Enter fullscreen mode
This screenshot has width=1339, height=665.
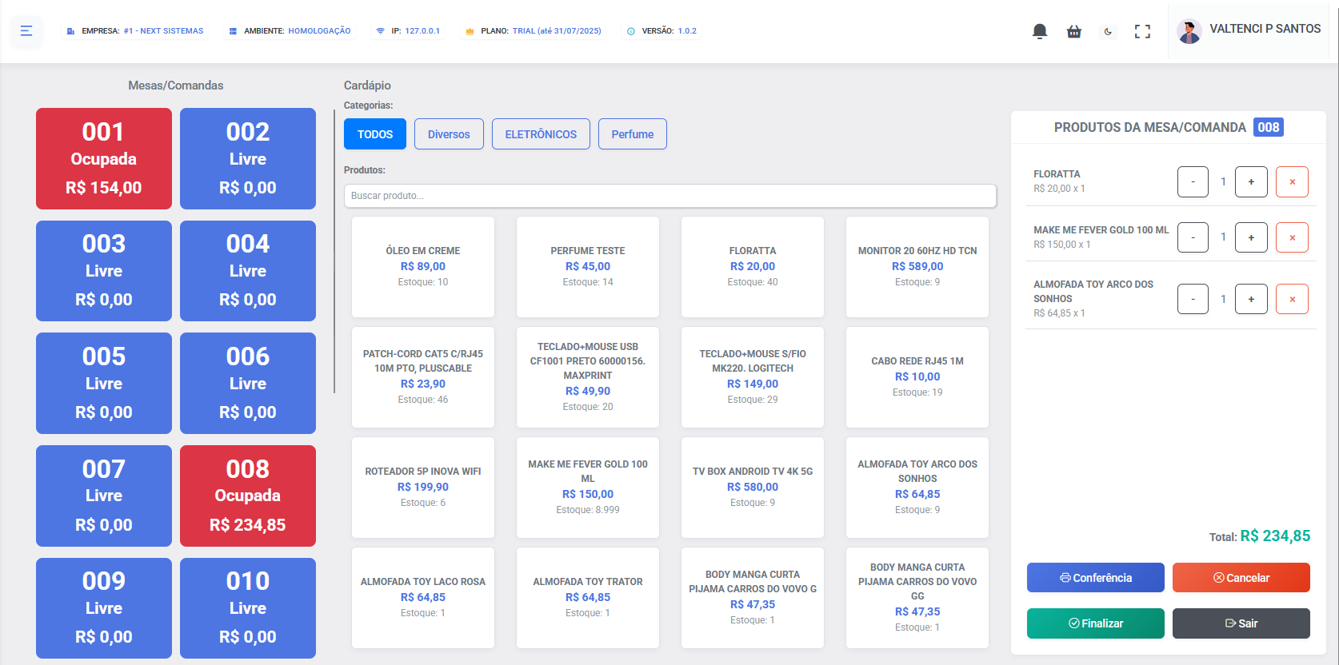pyautogui.click(x=1142, y=31)
